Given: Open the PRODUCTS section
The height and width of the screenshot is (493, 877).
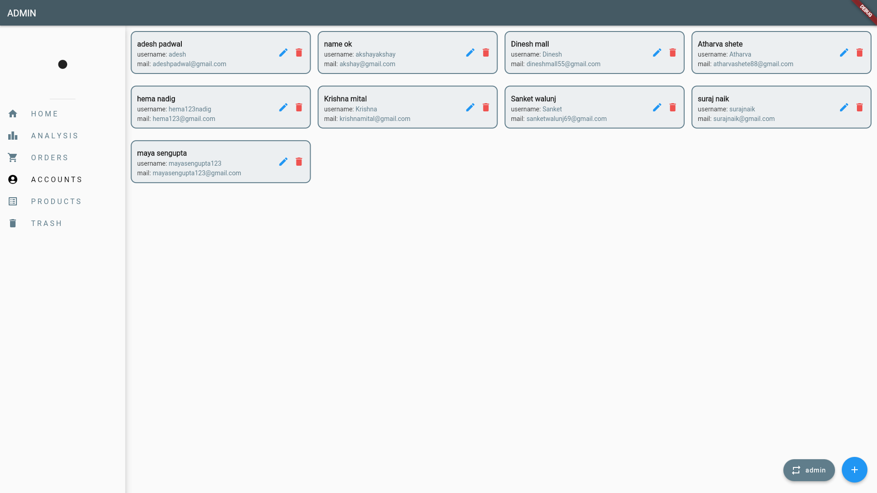Looking at the screenshot, I should coord(57,202).
